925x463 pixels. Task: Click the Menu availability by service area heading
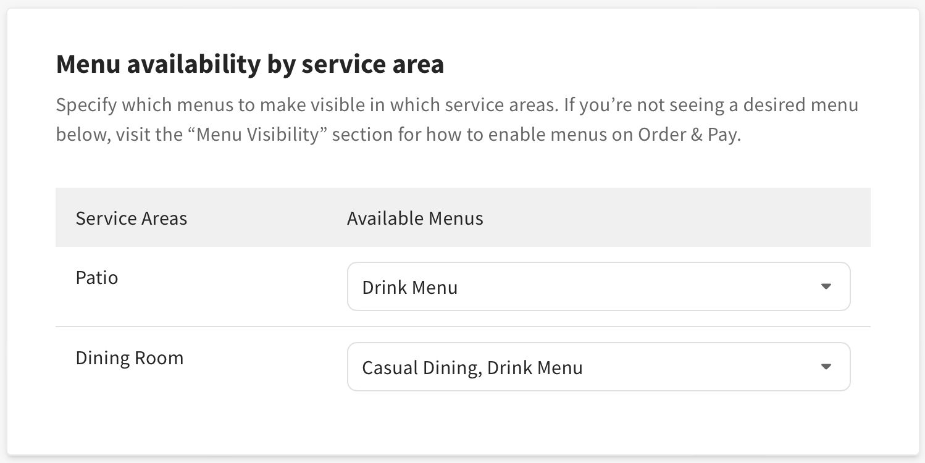[x=250, y=63]
